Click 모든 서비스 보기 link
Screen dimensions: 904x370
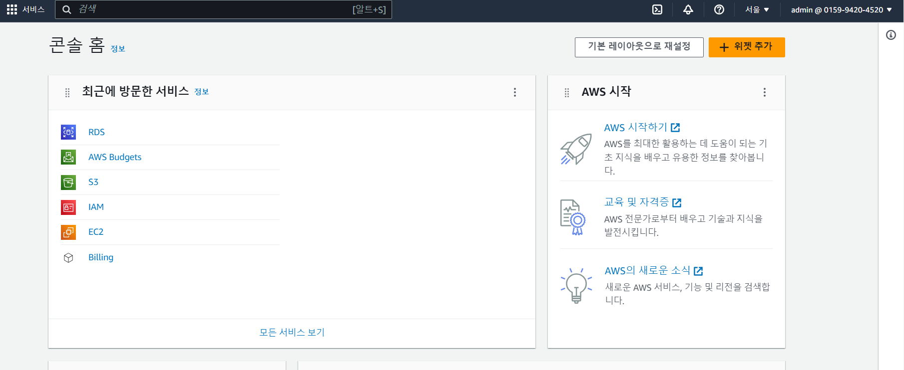(292, 333)
